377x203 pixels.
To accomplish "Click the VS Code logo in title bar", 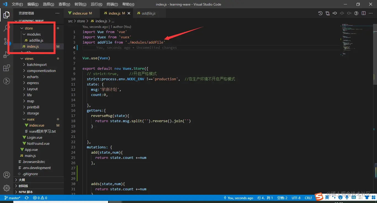I will click(5, 4).
